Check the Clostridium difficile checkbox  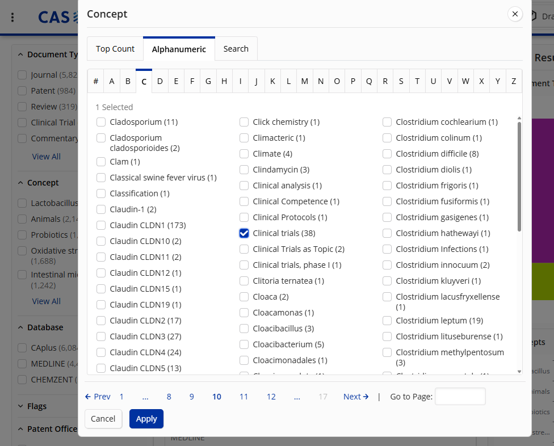(387, 154)
